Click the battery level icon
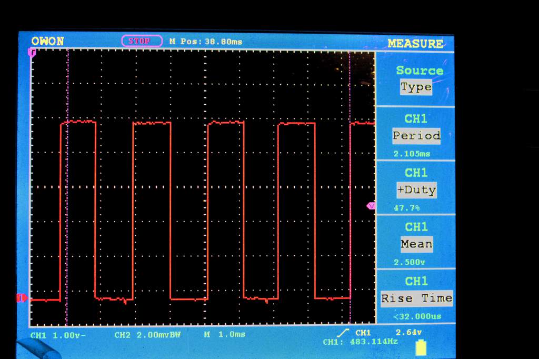Viewport: 539px width, 359px height. [421, 347]
